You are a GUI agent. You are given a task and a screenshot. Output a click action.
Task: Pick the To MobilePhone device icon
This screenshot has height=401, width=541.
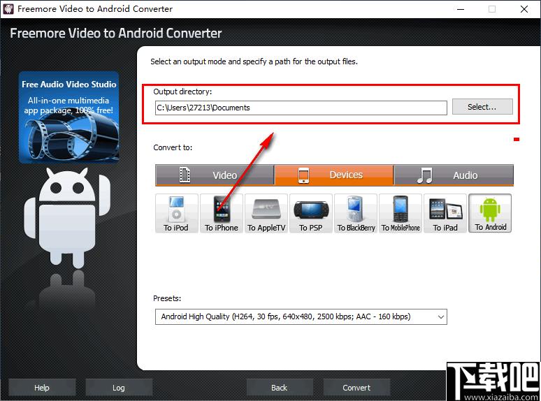(401, 214)
